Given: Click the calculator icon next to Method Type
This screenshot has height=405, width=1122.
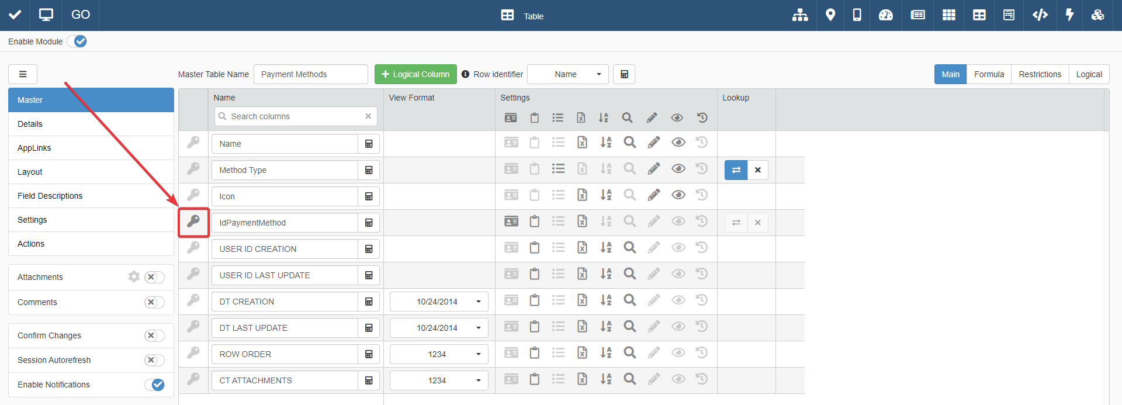Looking at the screenshot, I should 369,170.
